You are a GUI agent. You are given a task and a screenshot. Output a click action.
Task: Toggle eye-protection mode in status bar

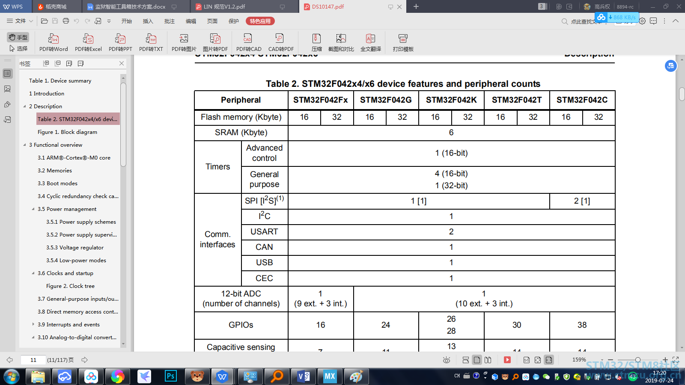(x=447, y=360)
